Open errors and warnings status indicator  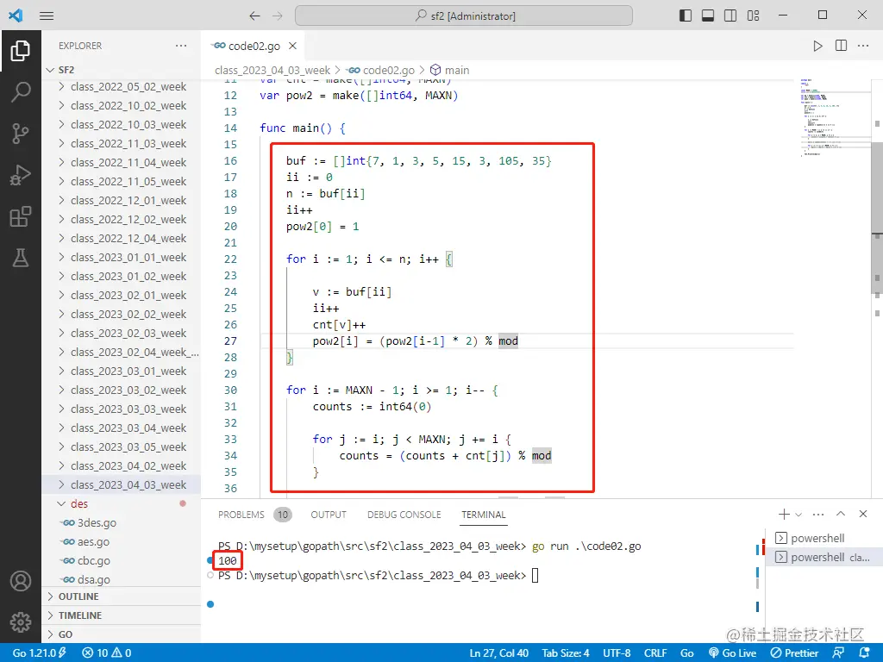[x=106, y=653]
